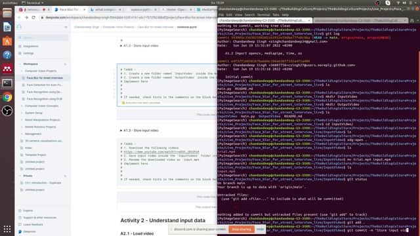Click the Stop sharing button

[x=241, y=229]
